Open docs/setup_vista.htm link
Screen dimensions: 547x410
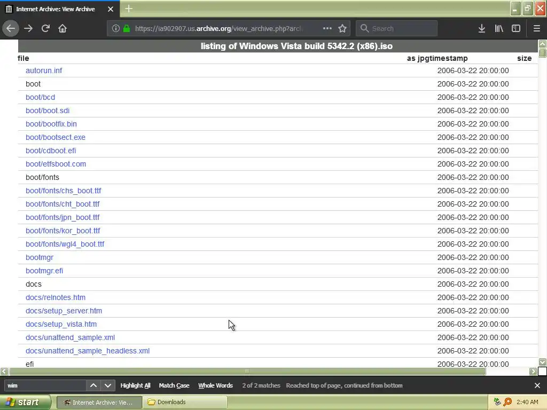61,324
